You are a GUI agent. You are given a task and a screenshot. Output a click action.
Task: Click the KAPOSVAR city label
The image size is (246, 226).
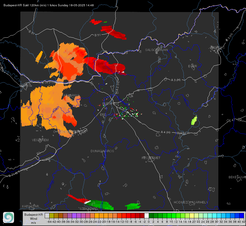tap(30, 206)
